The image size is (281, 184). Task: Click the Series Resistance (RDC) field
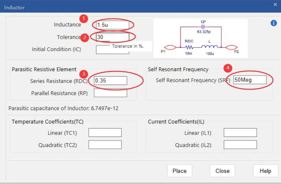tap(111, 81)
